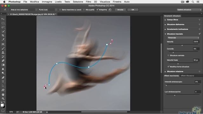This screenshot has height=114, width=203.
Task: Click the blur pin tool icon in options bar
Action: 5,10
